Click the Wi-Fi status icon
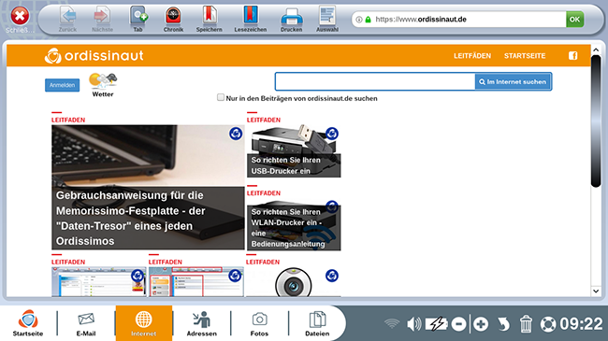608x341 pixels. (392, 323)
